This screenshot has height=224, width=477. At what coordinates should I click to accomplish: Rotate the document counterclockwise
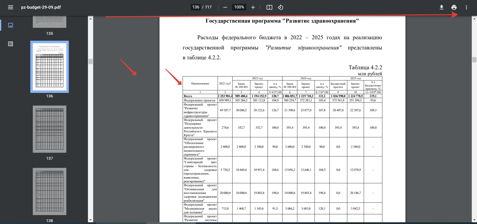[280, 7]
